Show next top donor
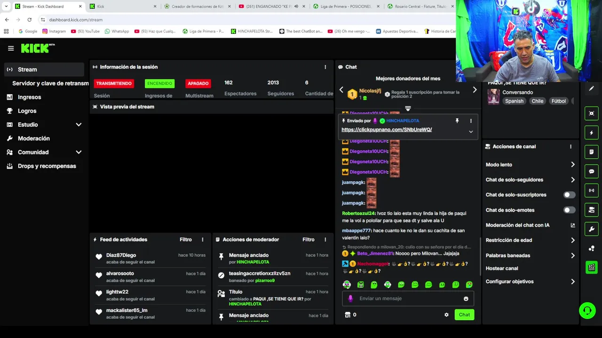Image resolution: width=602 pixels, height=338 pixels. (x=475, y=90)
